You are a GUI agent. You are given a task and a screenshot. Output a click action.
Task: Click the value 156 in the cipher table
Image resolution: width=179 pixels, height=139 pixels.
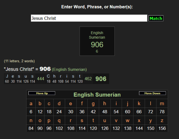(162, 128)
